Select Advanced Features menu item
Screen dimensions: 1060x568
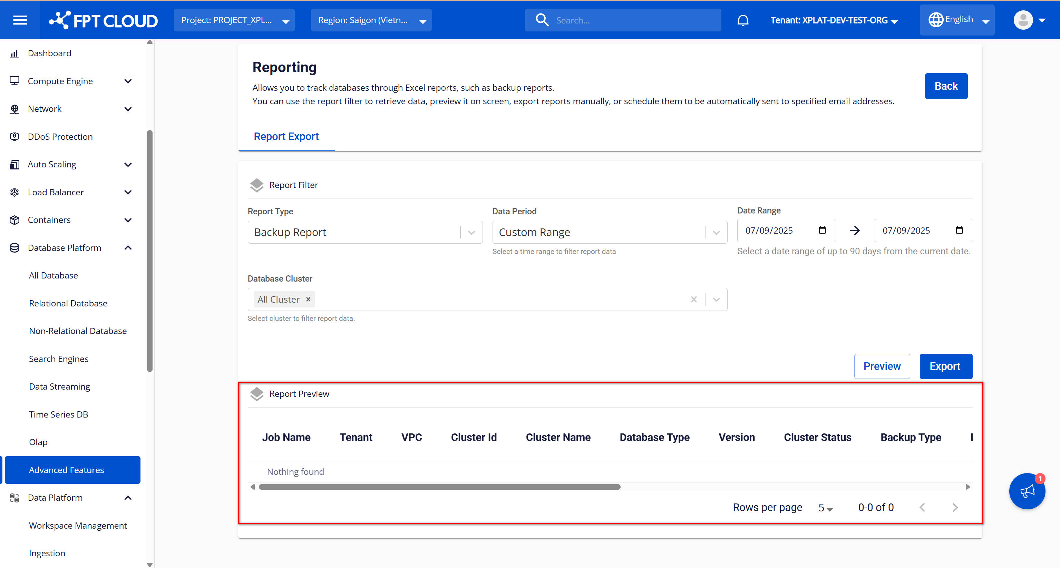72,470
